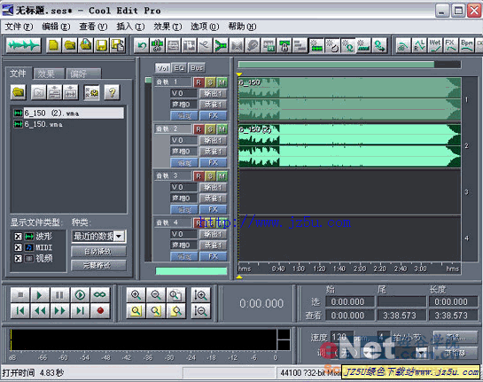Zoom in vertically icon
This screenshot has height=382, width=483.
[200, 295]
